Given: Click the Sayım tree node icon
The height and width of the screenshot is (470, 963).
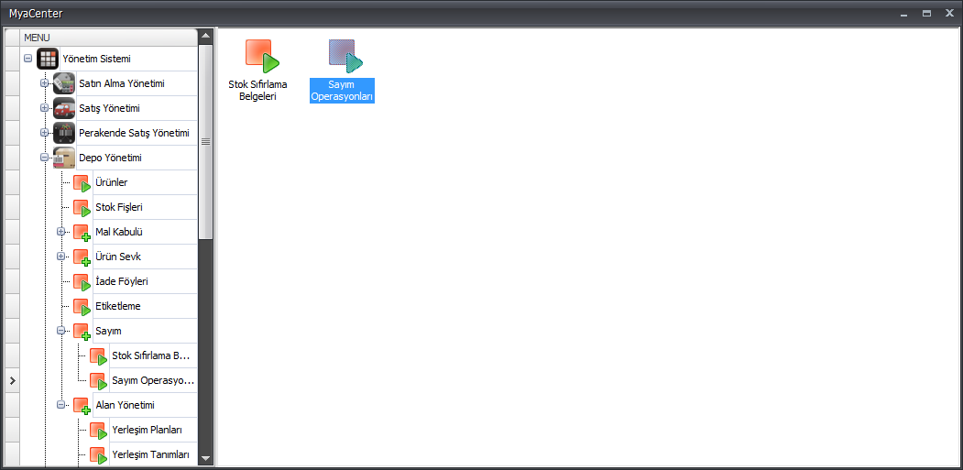Looking at the screenshot, I should point(82,331).
